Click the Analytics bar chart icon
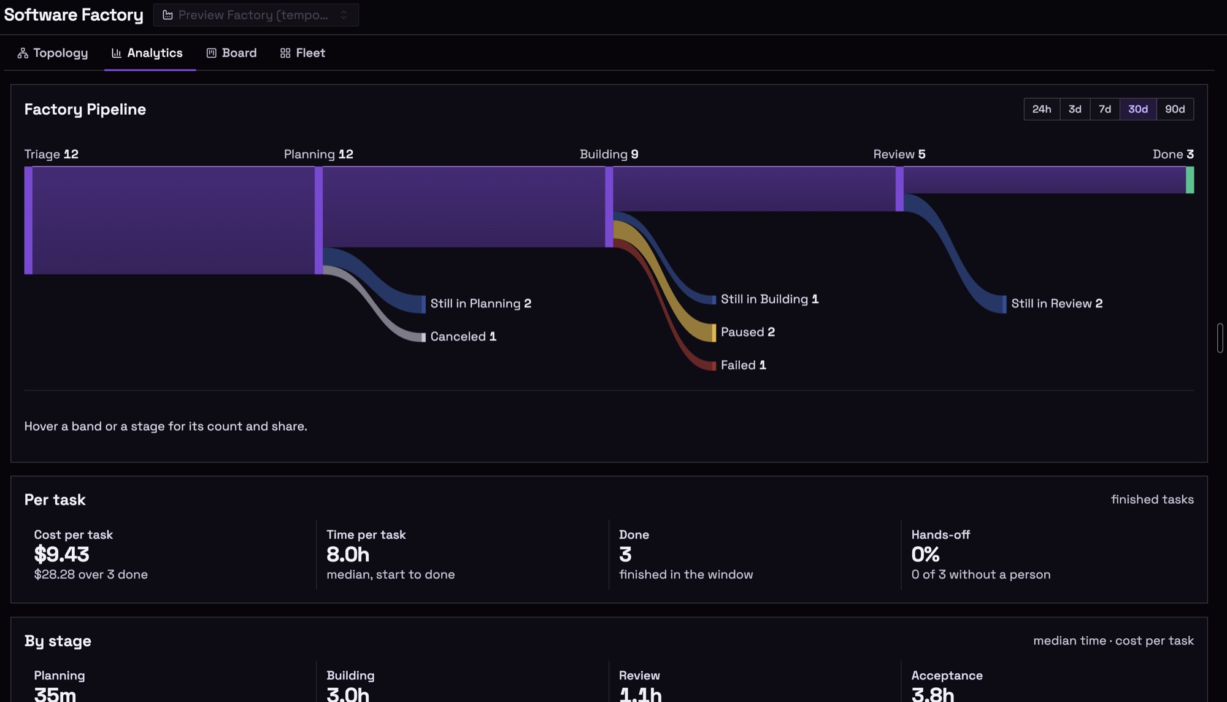Viewport: 1227px width, 702px height. click(x=117, y=53)
